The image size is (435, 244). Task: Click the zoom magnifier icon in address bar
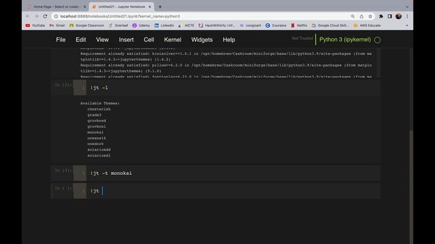click(x=353, y=16)
